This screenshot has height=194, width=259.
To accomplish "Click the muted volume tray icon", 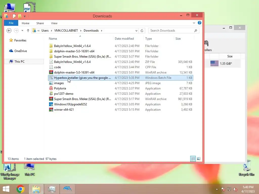I will (x=235, y=189).
